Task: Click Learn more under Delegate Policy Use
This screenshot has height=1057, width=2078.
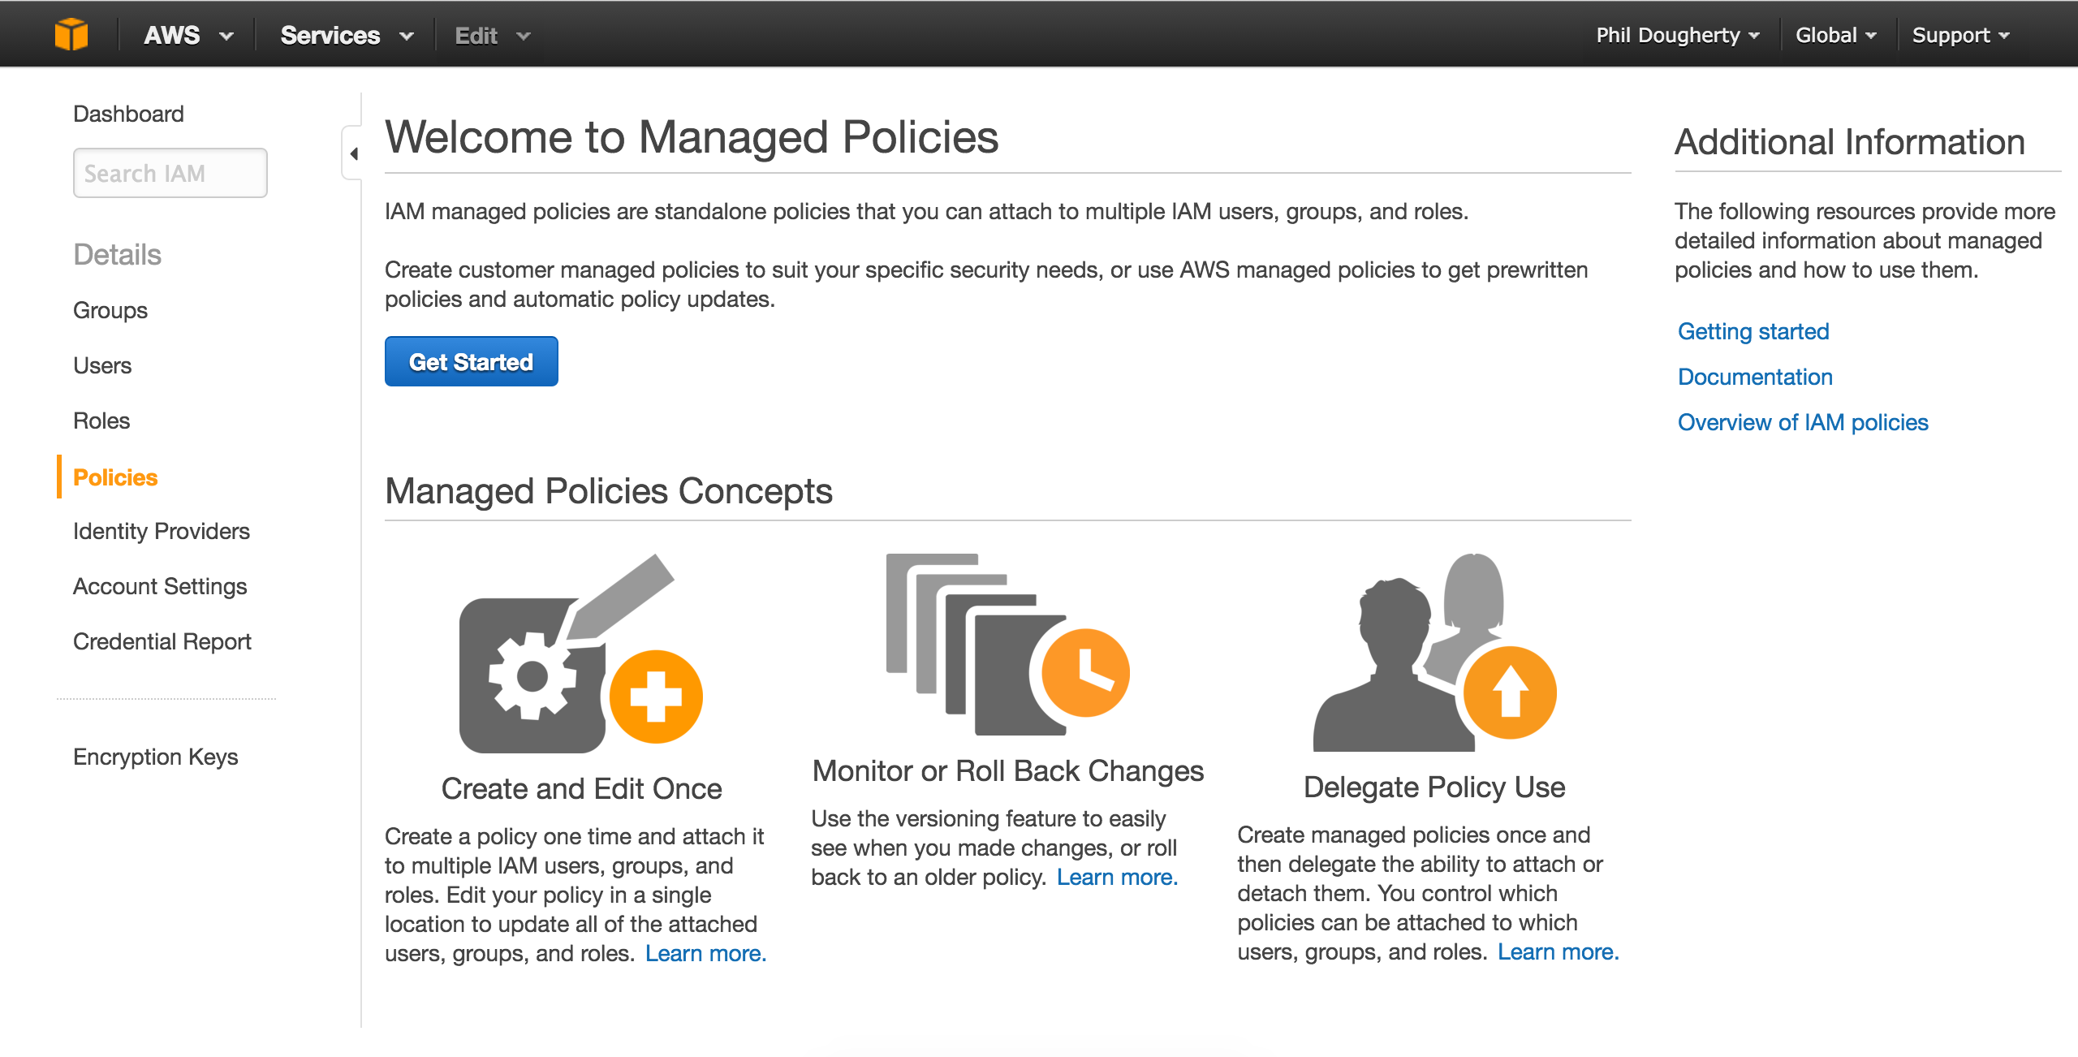Action: point(1558,951)
